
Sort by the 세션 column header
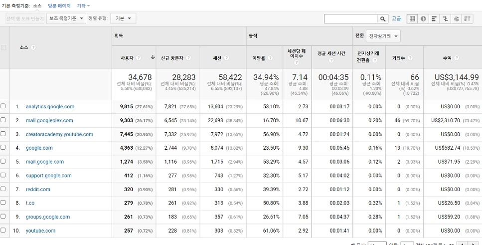pyautogui.click(x=217, y=58)
